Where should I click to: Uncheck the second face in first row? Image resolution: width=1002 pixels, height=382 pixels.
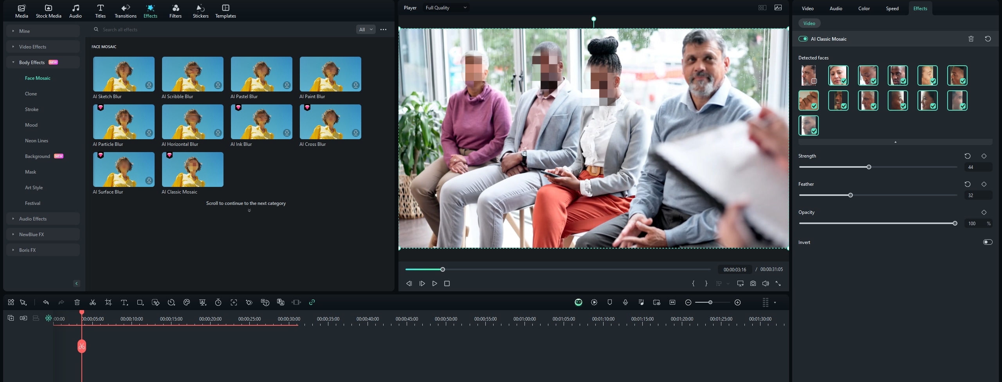click(x=844, y=81)
